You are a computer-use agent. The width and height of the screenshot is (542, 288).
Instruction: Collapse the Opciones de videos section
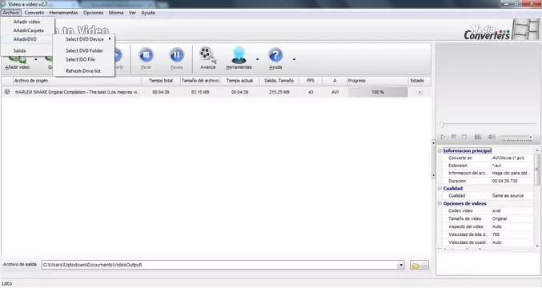[440, 203]
